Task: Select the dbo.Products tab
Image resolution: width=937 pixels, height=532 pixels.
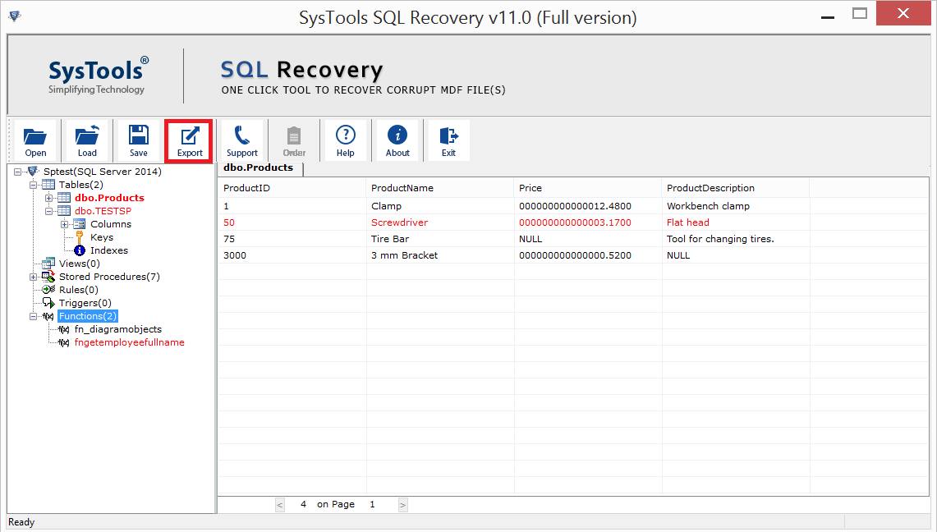Action: [260, 167]
